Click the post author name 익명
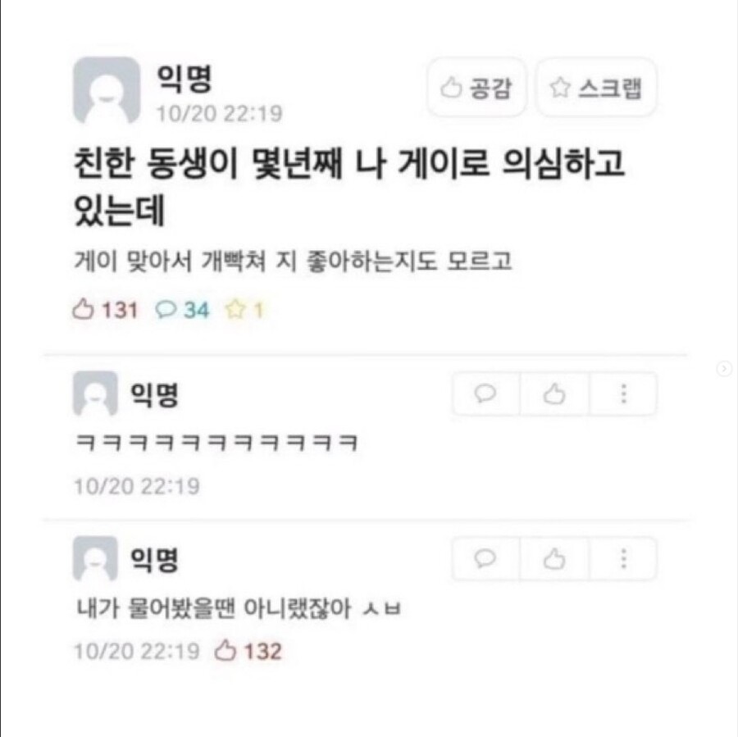The height and width of the screenshot is (737, 738). (x=184, y=79)
